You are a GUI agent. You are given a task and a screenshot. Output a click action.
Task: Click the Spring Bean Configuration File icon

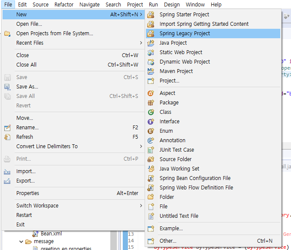click(151, 178)
